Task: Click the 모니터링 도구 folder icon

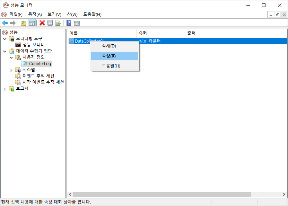Action: click(11, 38)
